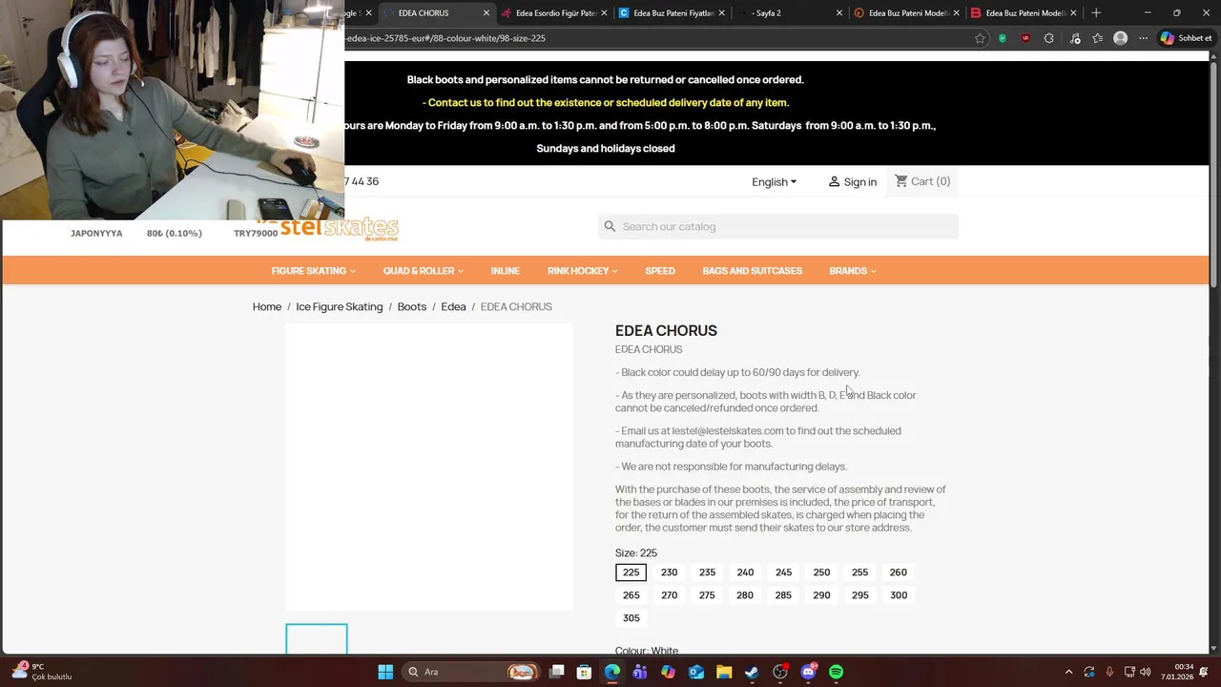1221x687 pixels.
Task: Open Microsoft Store from taskbar
Action: tap(584, 672)
